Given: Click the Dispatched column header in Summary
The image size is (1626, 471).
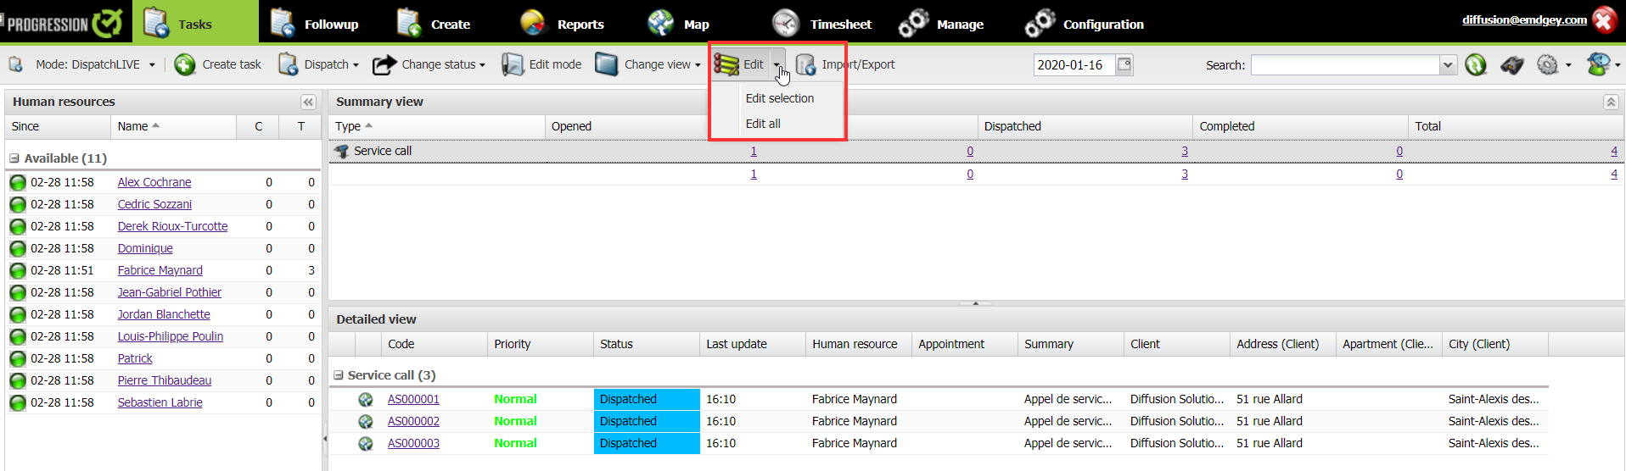Looking at the screenshot, I should click(1085, 126).
